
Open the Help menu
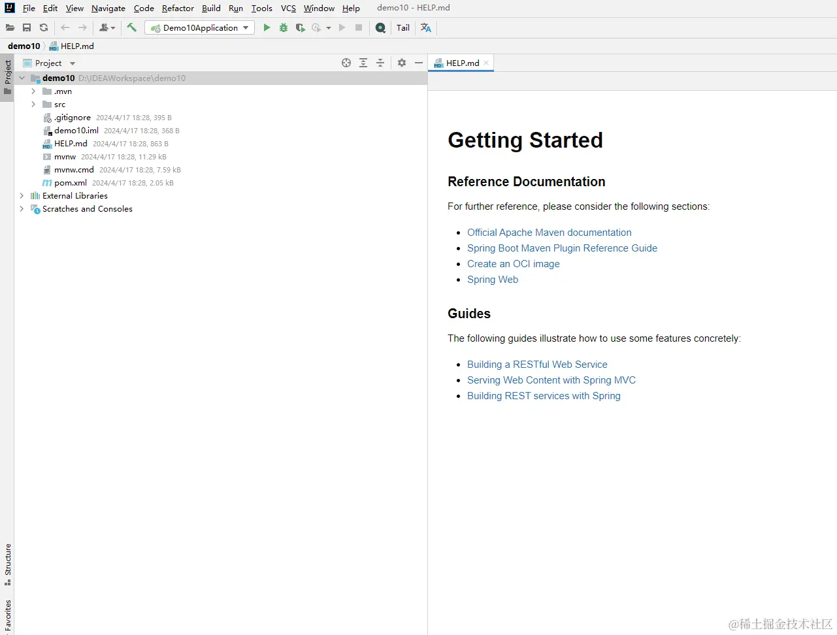coord(351,8)
